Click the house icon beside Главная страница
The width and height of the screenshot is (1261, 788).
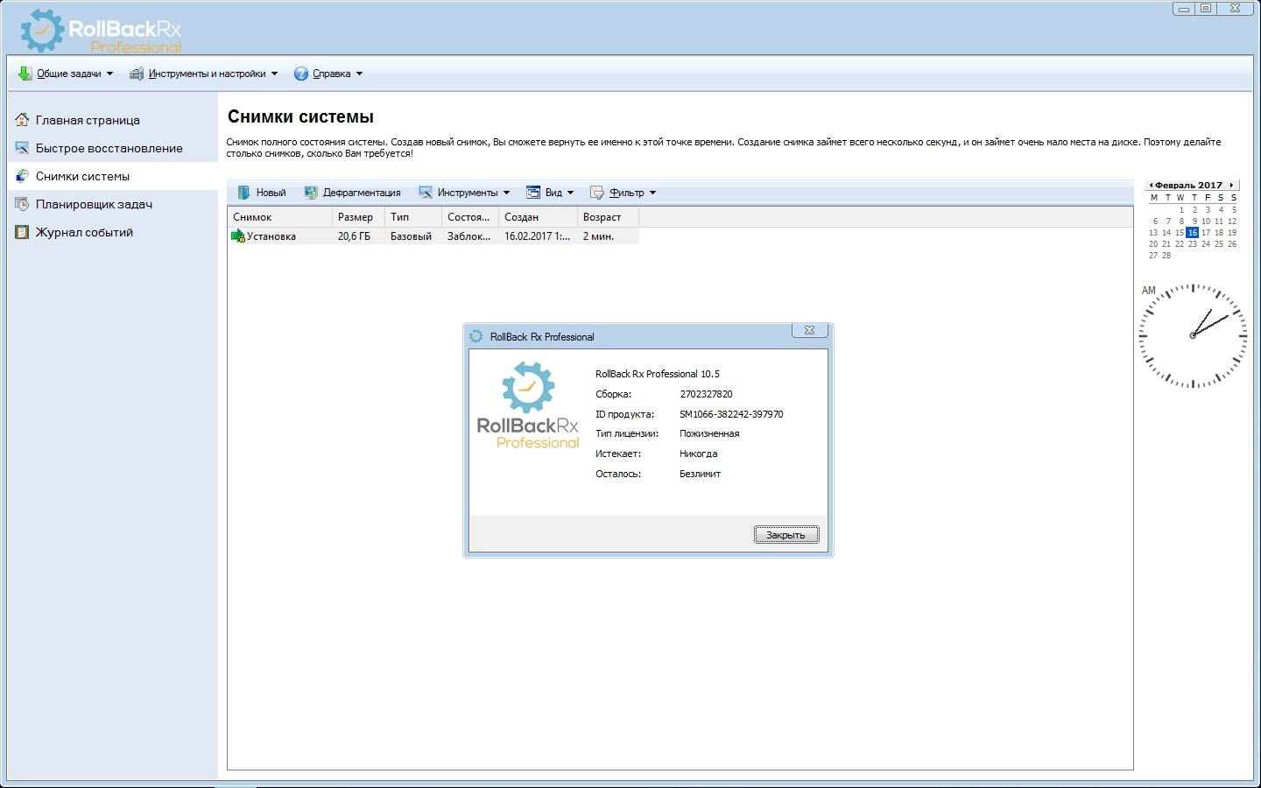tap(22, 120)
